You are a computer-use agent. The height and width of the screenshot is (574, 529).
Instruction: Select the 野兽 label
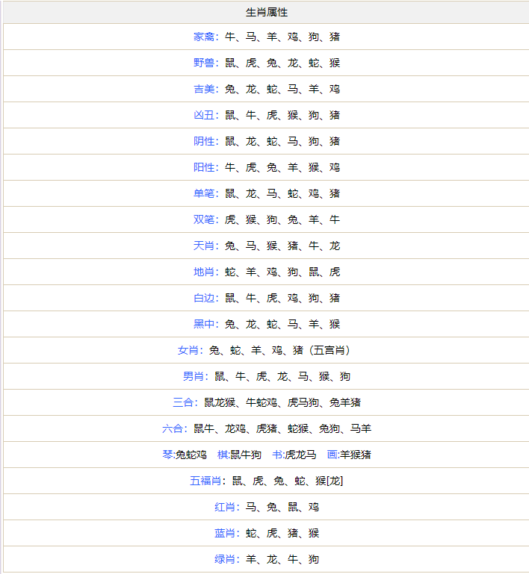click(204, 63)
